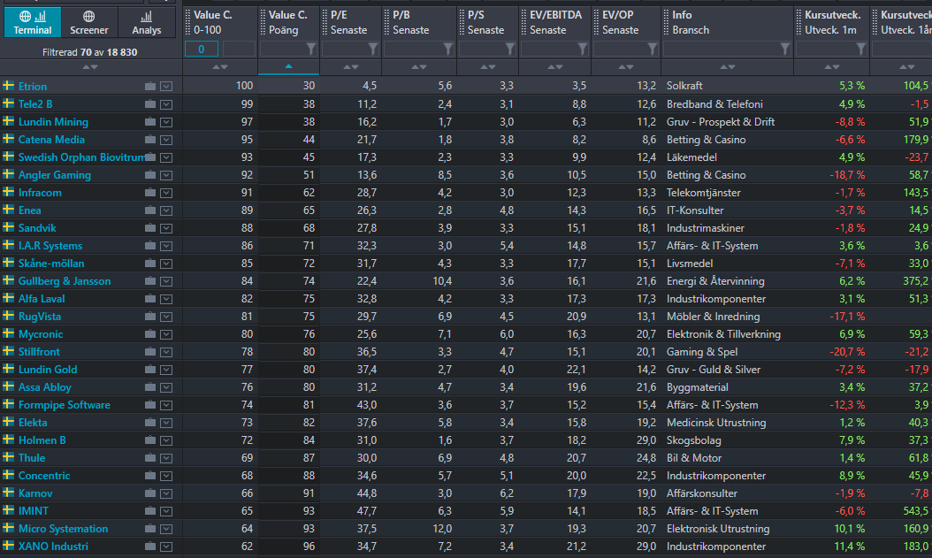
Task: Open the P/E column filter funnel
Action: [372, 49]
